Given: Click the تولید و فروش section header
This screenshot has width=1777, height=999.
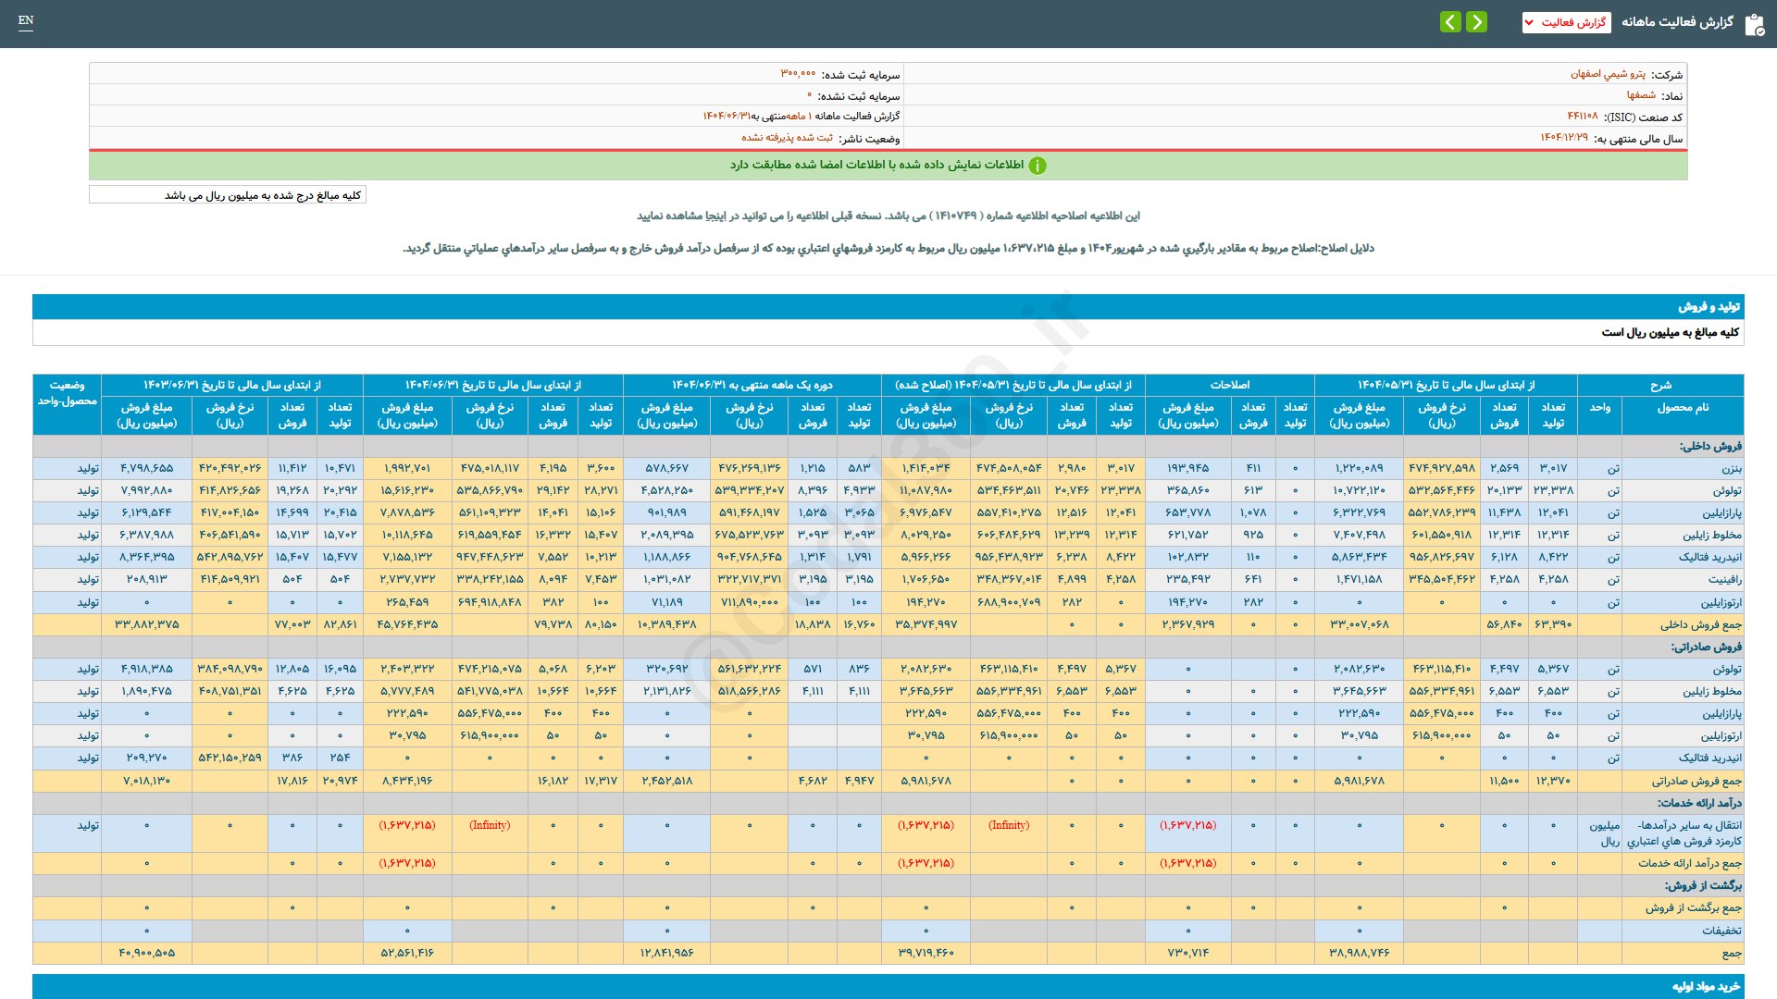Looking at the screenshot, I should pos(1709,306).
